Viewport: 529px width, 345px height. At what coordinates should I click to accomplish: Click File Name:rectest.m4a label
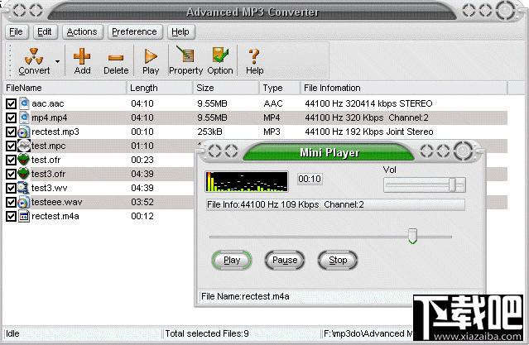click(245, 296)
